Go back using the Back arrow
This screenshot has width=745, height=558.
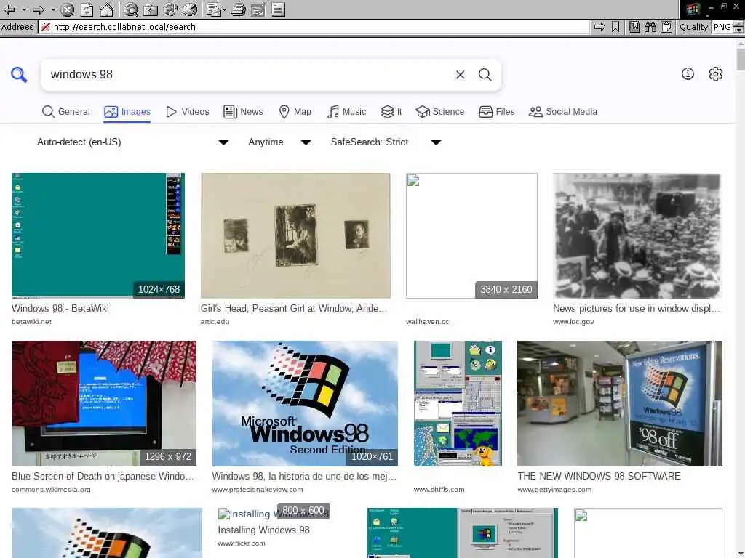[9, 9]
